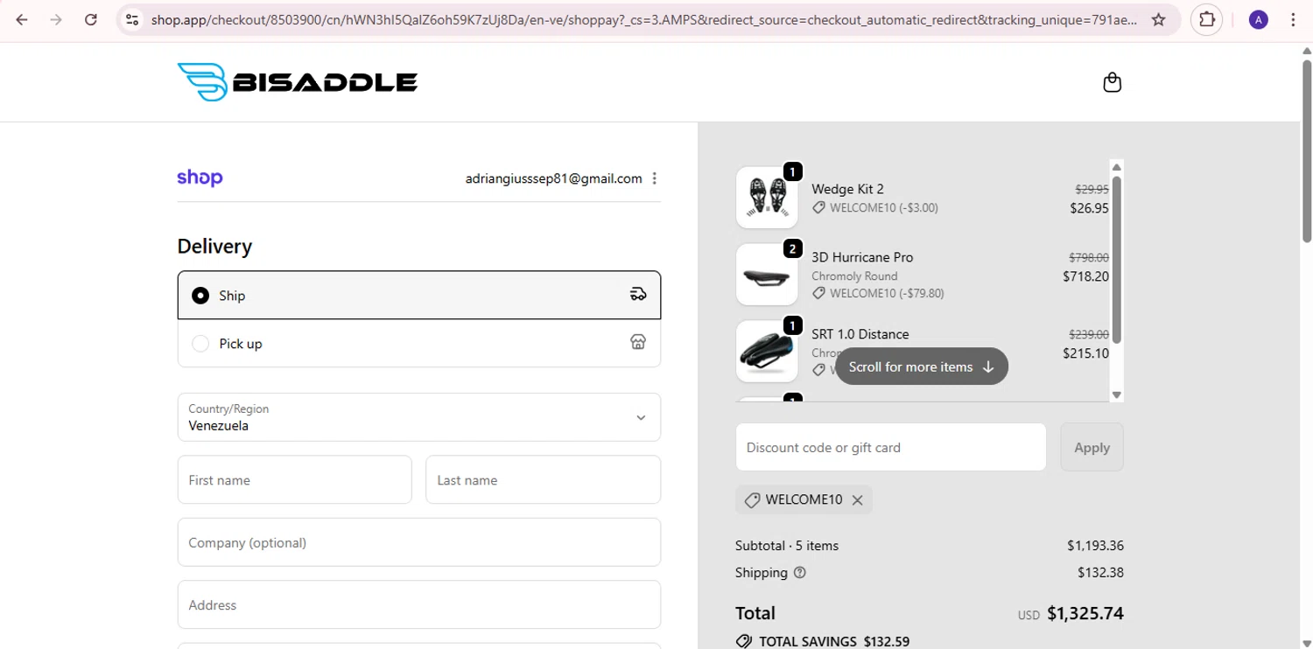The height and width of the screenshot is (649, 1313).
Task: Open account options menu beside the email
Action: (x=654, y=178)
